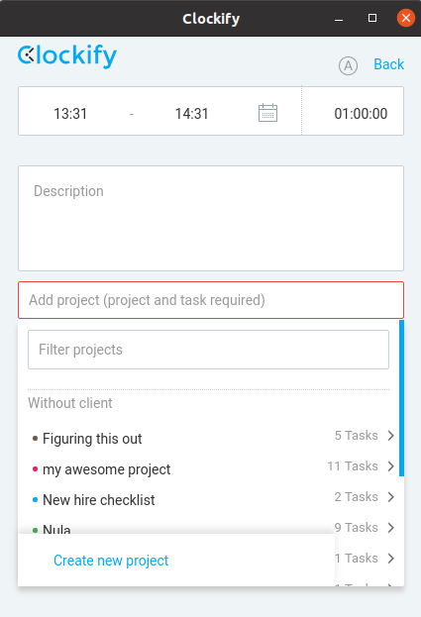Focus the Filter projects search field

click(x=209, y=350)
